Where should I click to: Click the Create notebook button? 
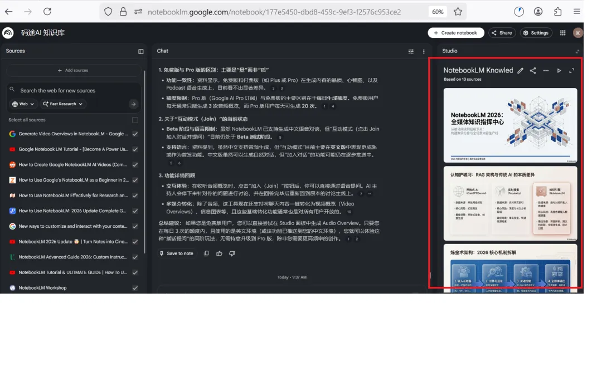[x=456, y=33]
